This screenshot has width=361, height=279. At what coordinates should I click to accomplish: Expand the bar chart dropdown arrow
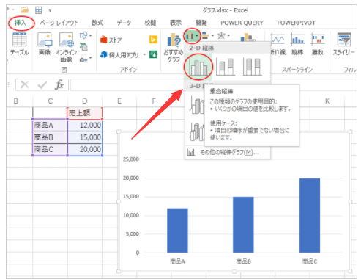(x=212, y=36)
